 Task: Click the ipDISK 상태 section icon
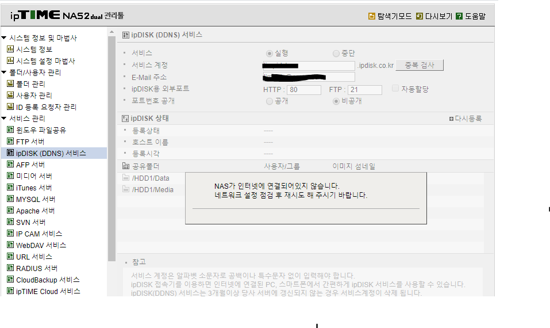click(125, 119)
